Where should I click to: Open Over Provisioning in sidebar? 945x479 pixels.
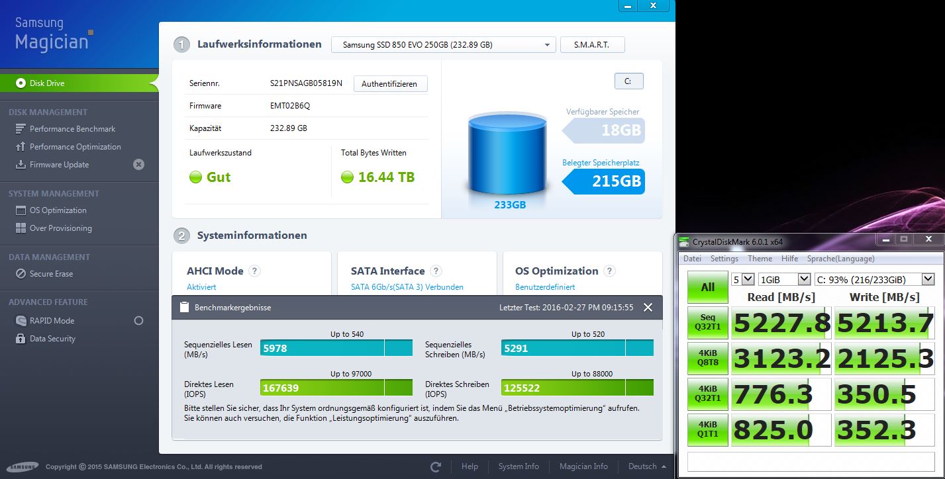(60, 228)
